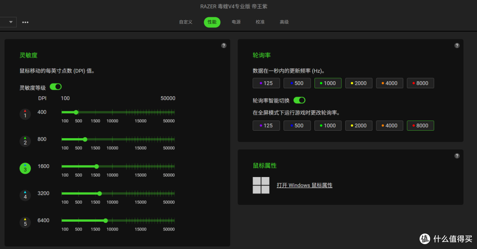Click the Windows logo icon in 鼠标属性
Viewport: 477px width, 249px height.
click(261, 185)
